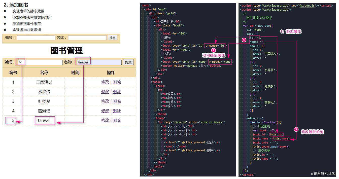This screenshot has width=339, height=179.
Task: Click the code comment '// 清空表单'
Action: [261, 151]
